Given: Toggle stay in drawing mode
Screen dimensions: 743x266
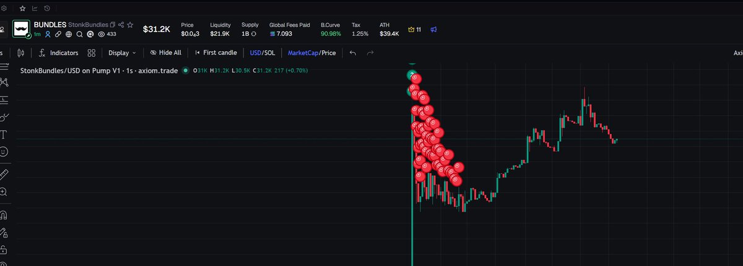Looking at the screenshot, I should 4,233.
